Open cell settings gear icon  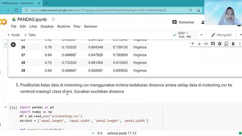coord(220,44)
